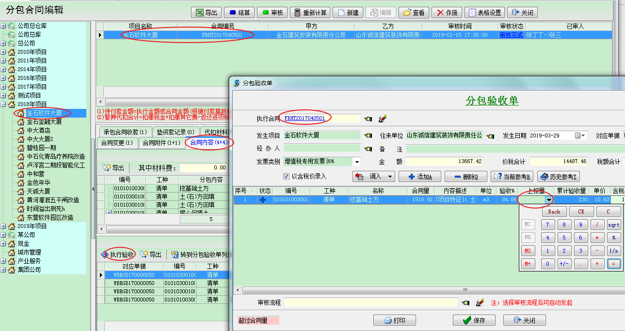625x331 pixels.
Task: Click the lookup hand icon beside 执行合同 field
Action: point(369,119)
